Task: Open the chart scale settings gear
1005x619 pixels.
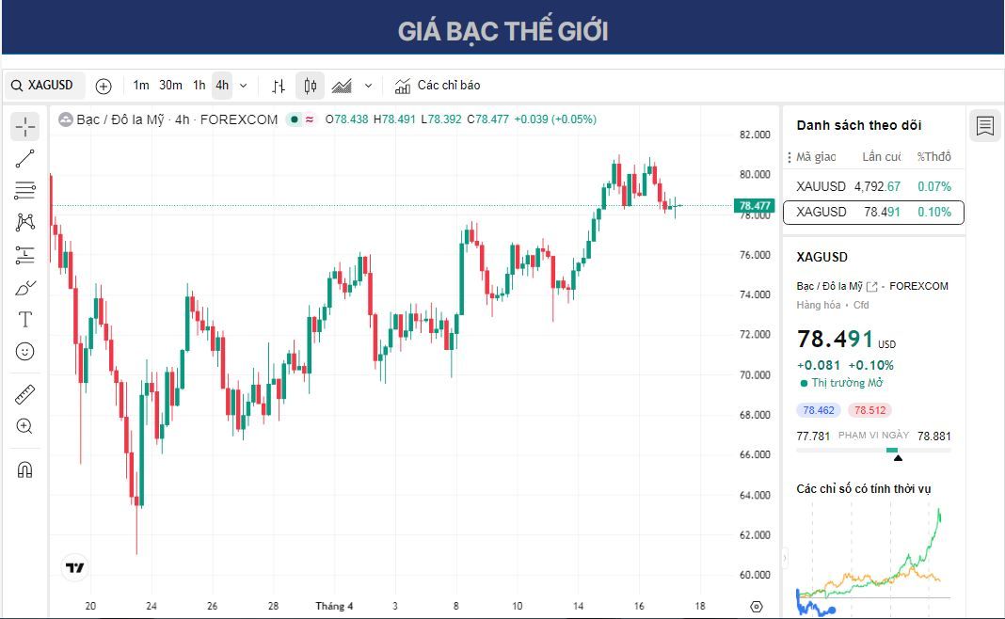Action: point(757,606)
